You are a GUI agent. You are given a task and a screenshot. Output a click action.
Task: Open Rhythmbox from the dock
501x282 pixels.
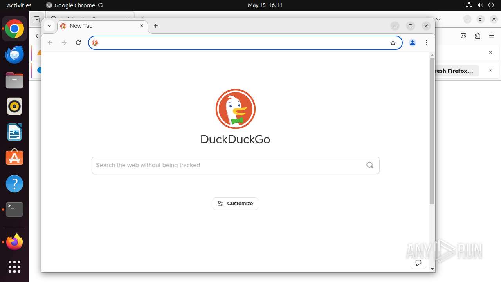(14, 106)
